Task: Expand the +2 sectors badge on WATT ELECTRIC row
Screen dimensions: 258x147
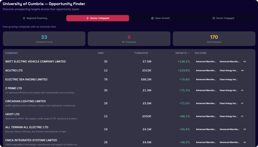Action: (244, 62)
